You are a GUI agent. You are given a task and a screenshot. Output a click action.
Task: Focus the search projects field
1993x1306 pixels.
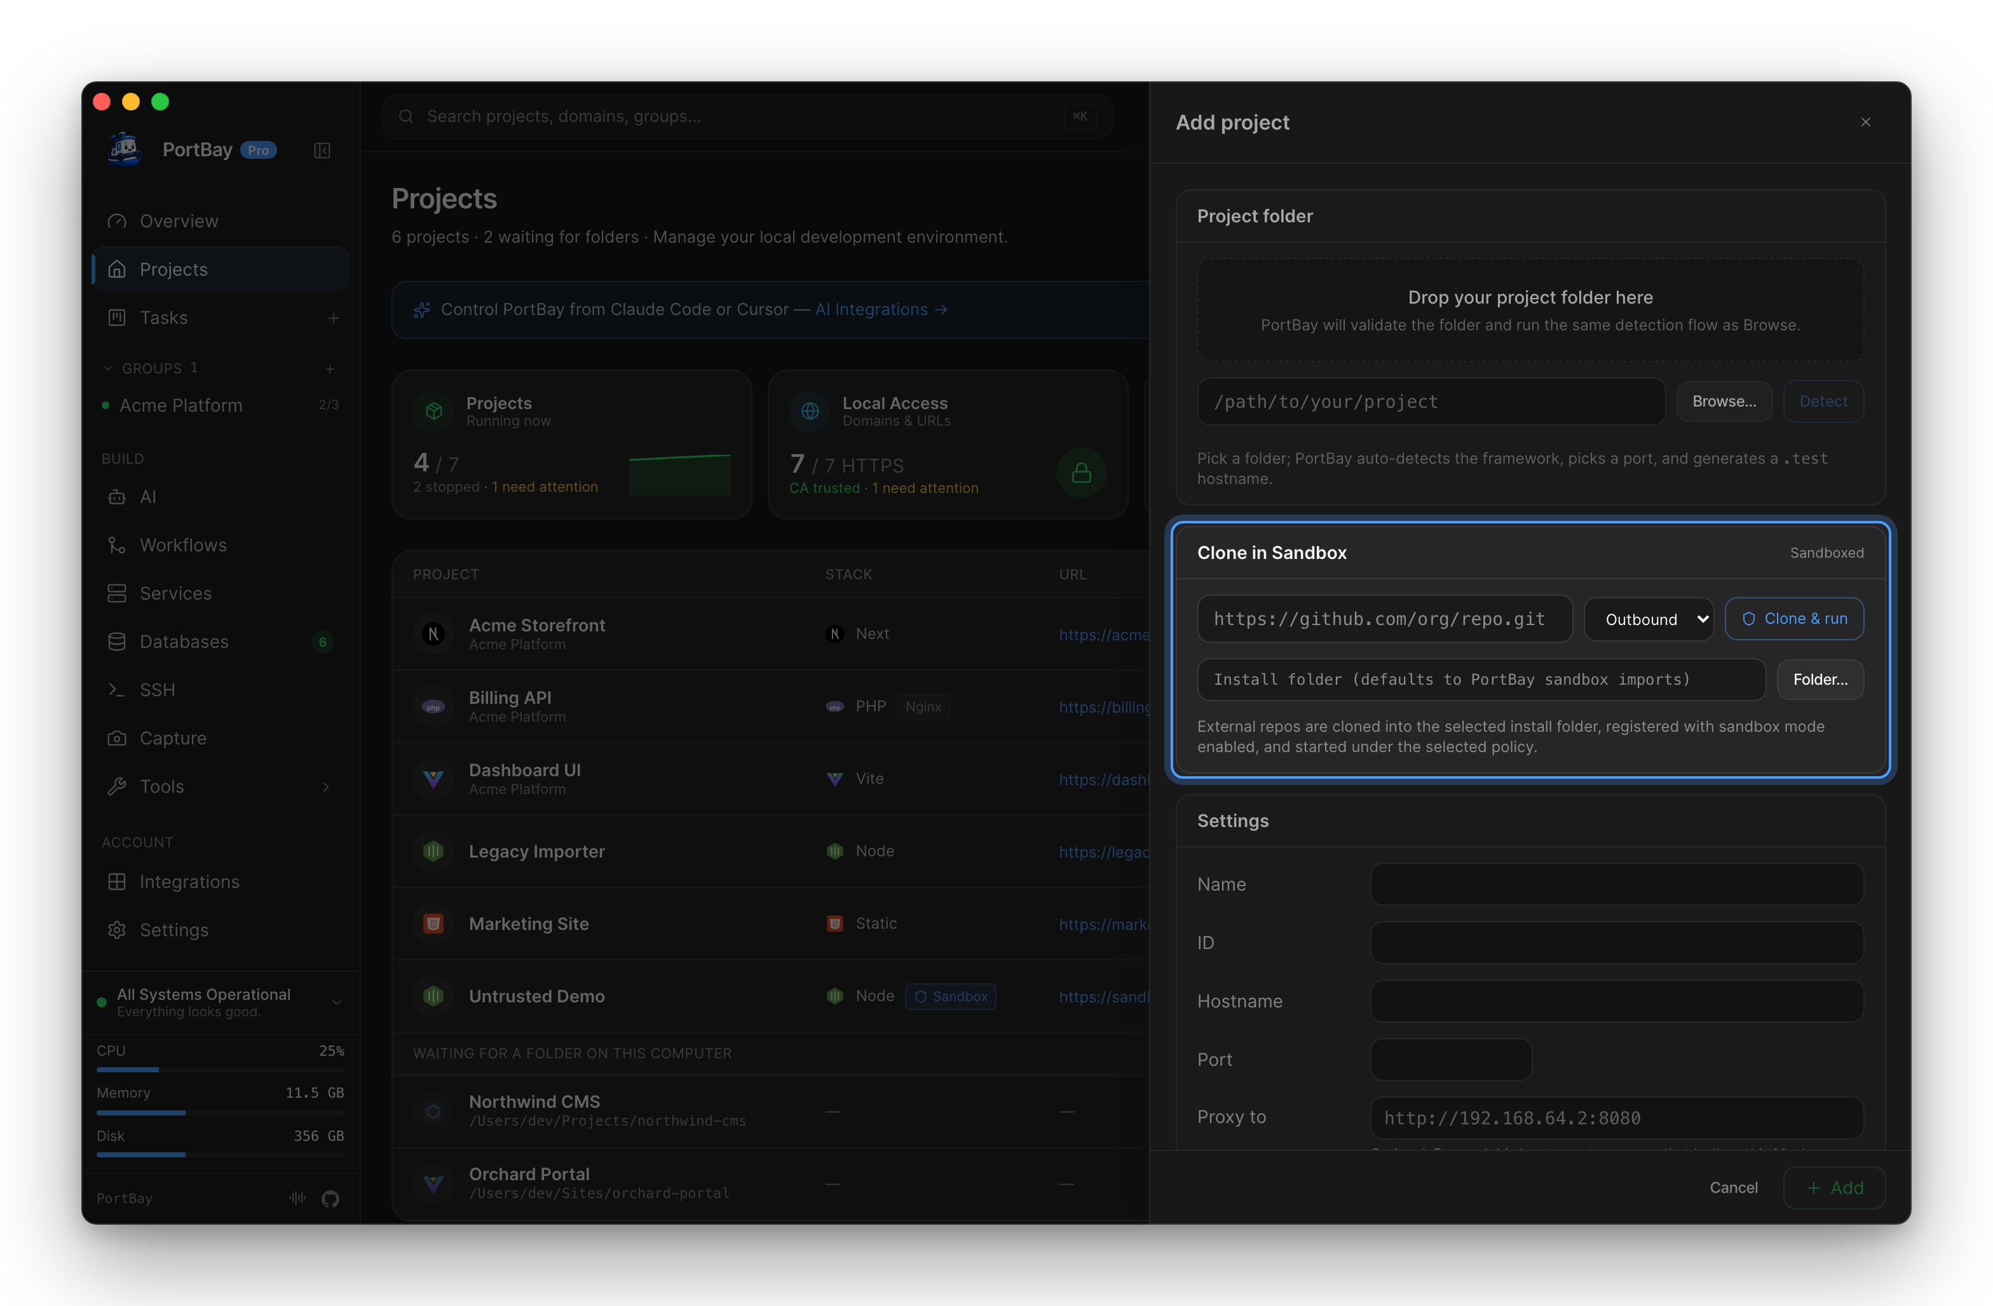pos(746,116)
